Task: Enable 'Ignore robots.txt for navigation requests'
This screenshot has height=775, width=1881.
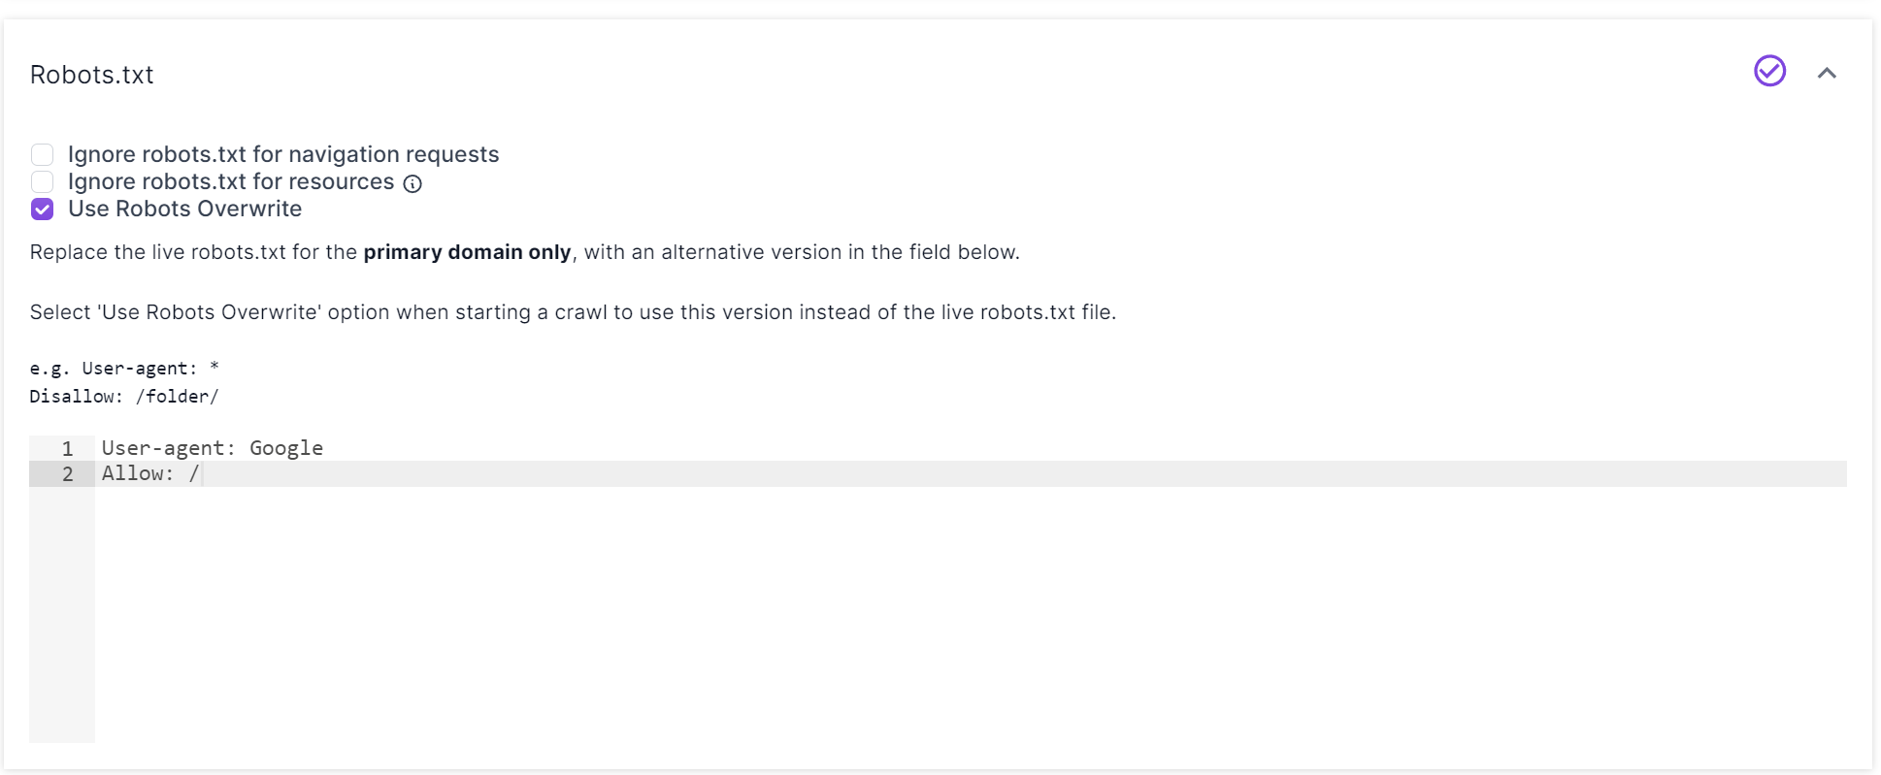Action: coord(42,154)
